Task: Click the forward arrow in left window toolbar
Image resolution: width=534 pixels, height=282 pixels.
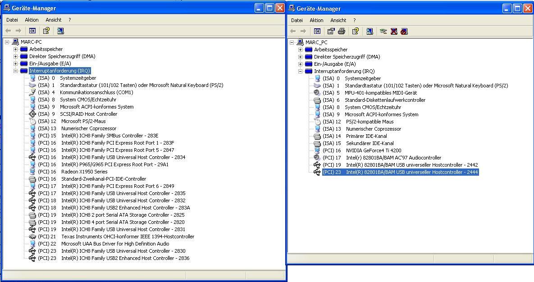Action: pos(18,31)
